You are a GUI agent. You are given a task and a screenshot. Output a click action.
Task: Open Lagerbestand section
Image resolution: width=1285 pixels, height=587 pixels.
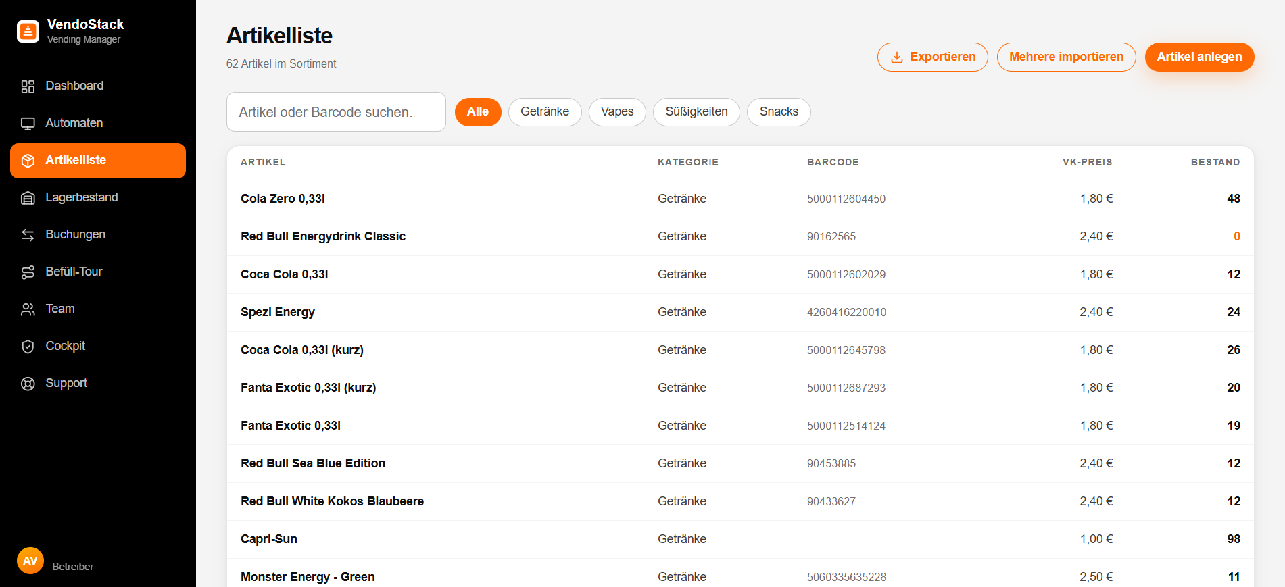[x=98, y=198]
